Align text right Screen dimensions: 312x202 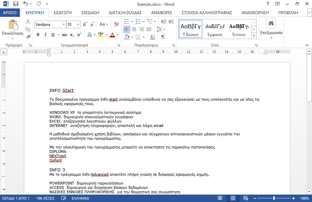pyautogui.click(x=142, y=29)
